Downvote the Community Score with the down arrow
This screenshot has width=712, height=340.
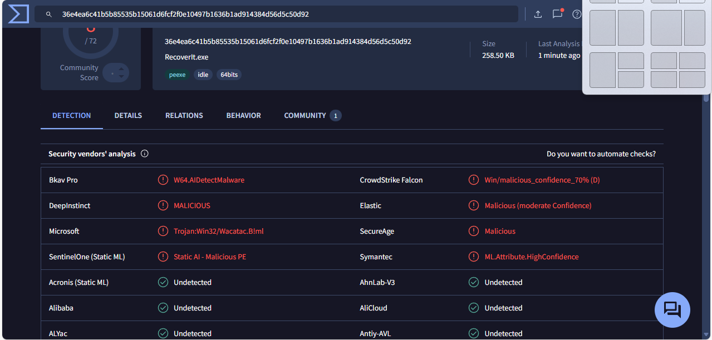pos(122,77)
